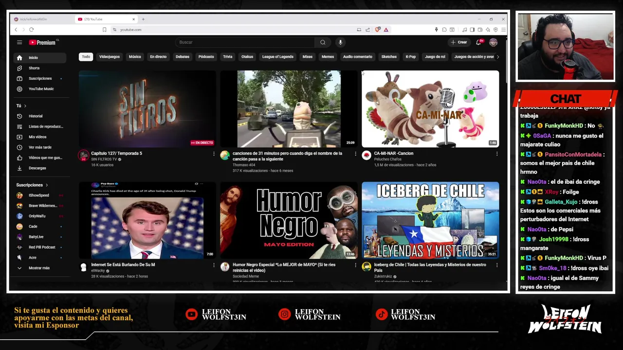Click the Crear button
623x350 pixels.
(x=459, y=42)
